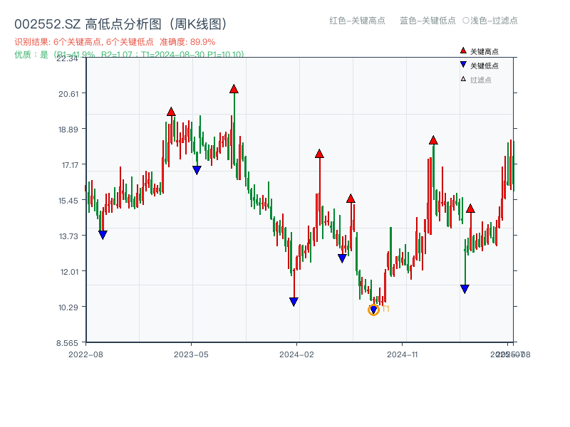The image size is (570, 427).
Task: Click the blue key-low marker near the 2022-08 start
Action: (102, 235)
